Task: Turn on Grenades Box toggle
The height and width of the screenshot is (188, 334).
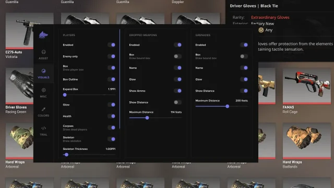Action: 244,56
